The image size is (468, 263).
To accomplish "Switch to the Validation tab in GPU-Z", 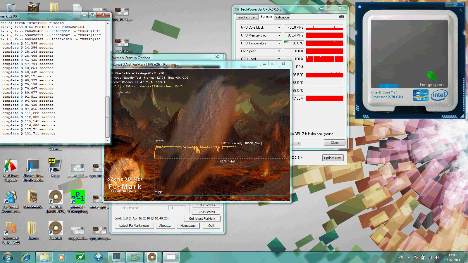I will pyautogui.click(x=282, y=17).
